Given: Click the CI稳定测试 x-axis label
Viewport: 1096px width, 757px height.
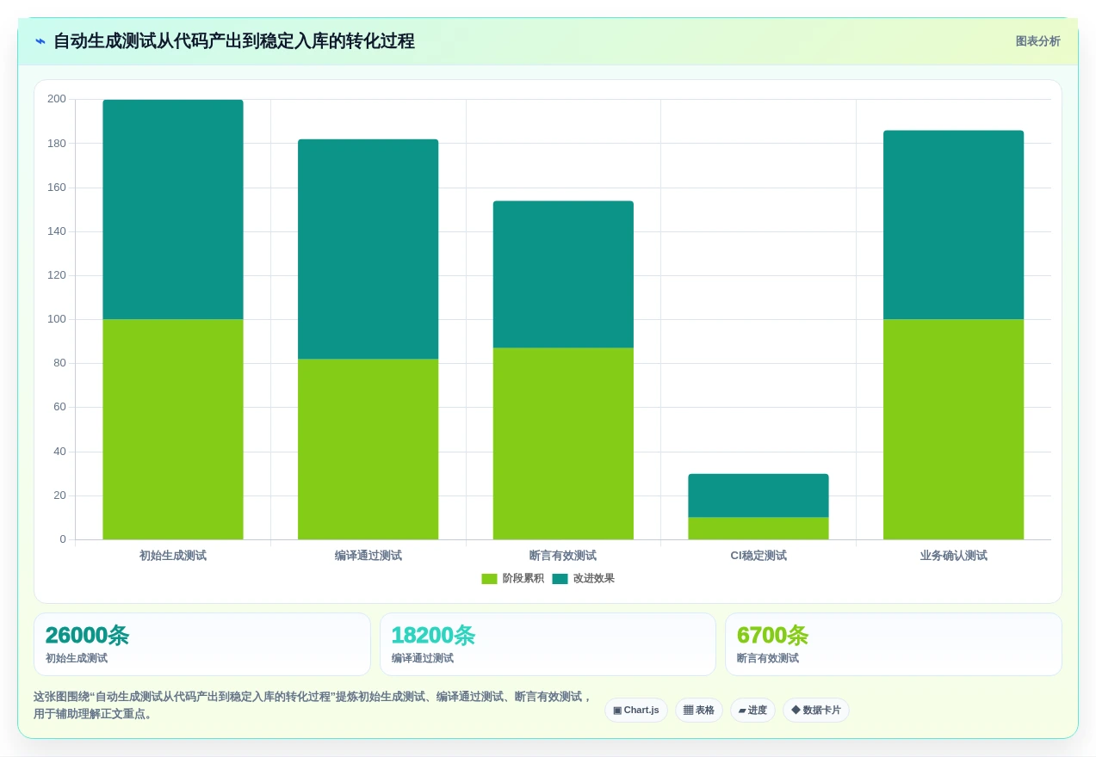Looking at the screenshot, I should (x=759, y=556).
